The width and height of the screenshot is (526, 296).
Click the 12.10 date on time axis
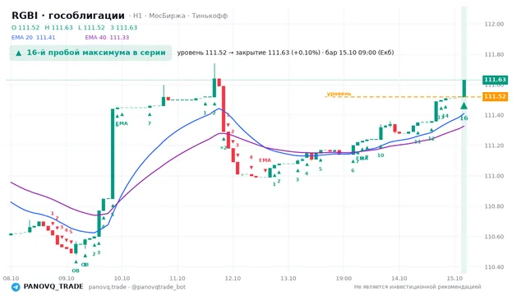(x=233, y=279)
